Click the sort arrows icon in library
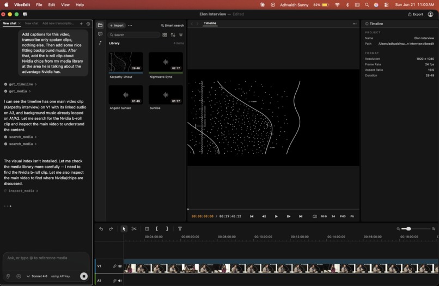Screen dimensions: 439x286 tap(173, 35)
